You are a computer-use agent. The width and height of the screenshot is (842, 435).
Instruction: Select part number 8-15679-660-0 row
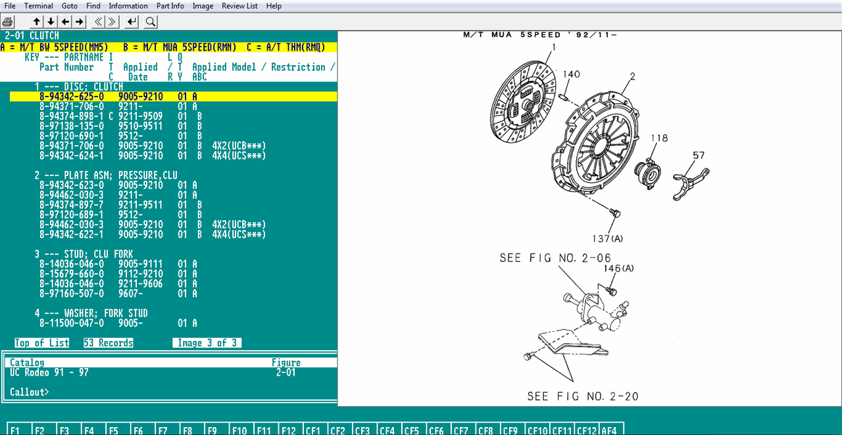click(118, 274)
